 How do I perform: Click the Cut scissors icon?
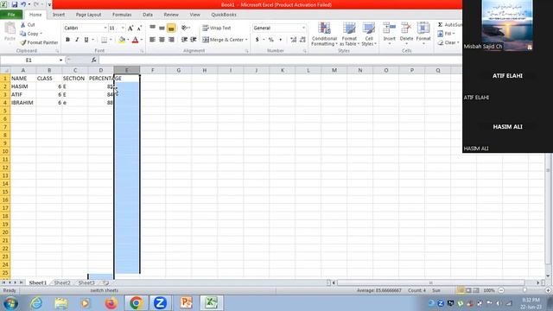pyautogui.click(x=23, y=25)
